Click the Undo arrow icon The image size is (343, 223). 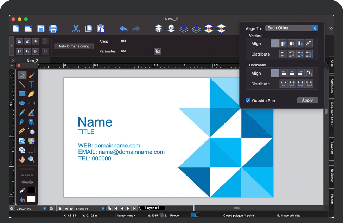coord(123,29)
